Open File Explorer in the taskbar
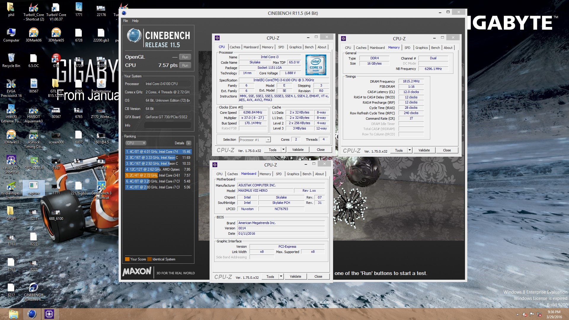This screenshot has width=569, height=320. point(13,314)
